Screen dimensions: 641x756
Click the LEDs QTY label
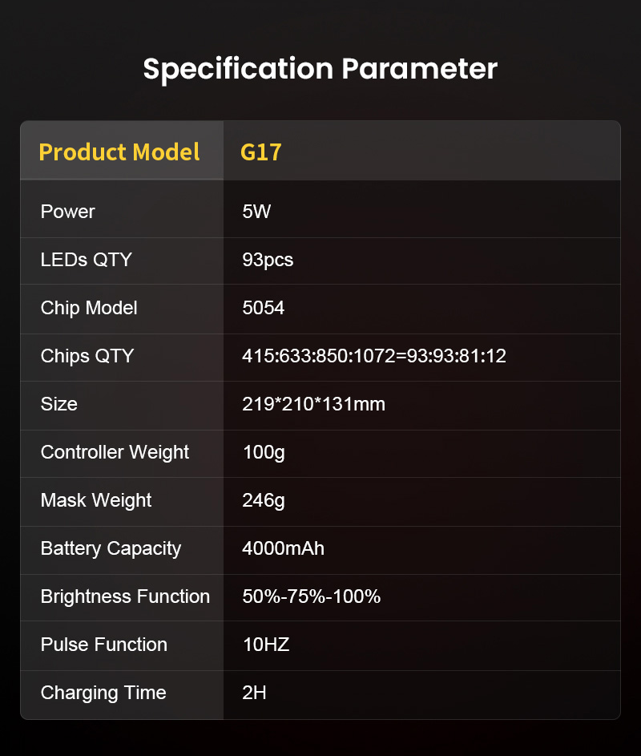(x=87, y=260)
